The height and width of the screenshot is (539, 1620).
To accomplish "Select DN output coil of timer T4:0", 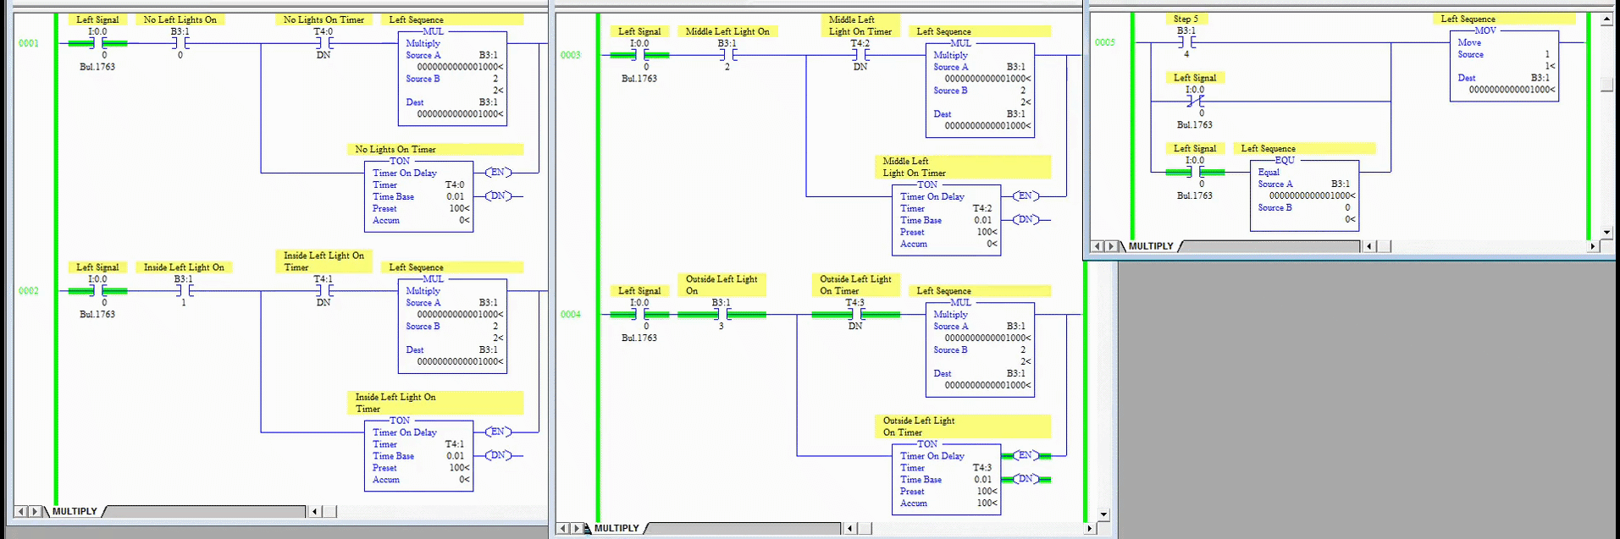I will [x=498, y=195].
